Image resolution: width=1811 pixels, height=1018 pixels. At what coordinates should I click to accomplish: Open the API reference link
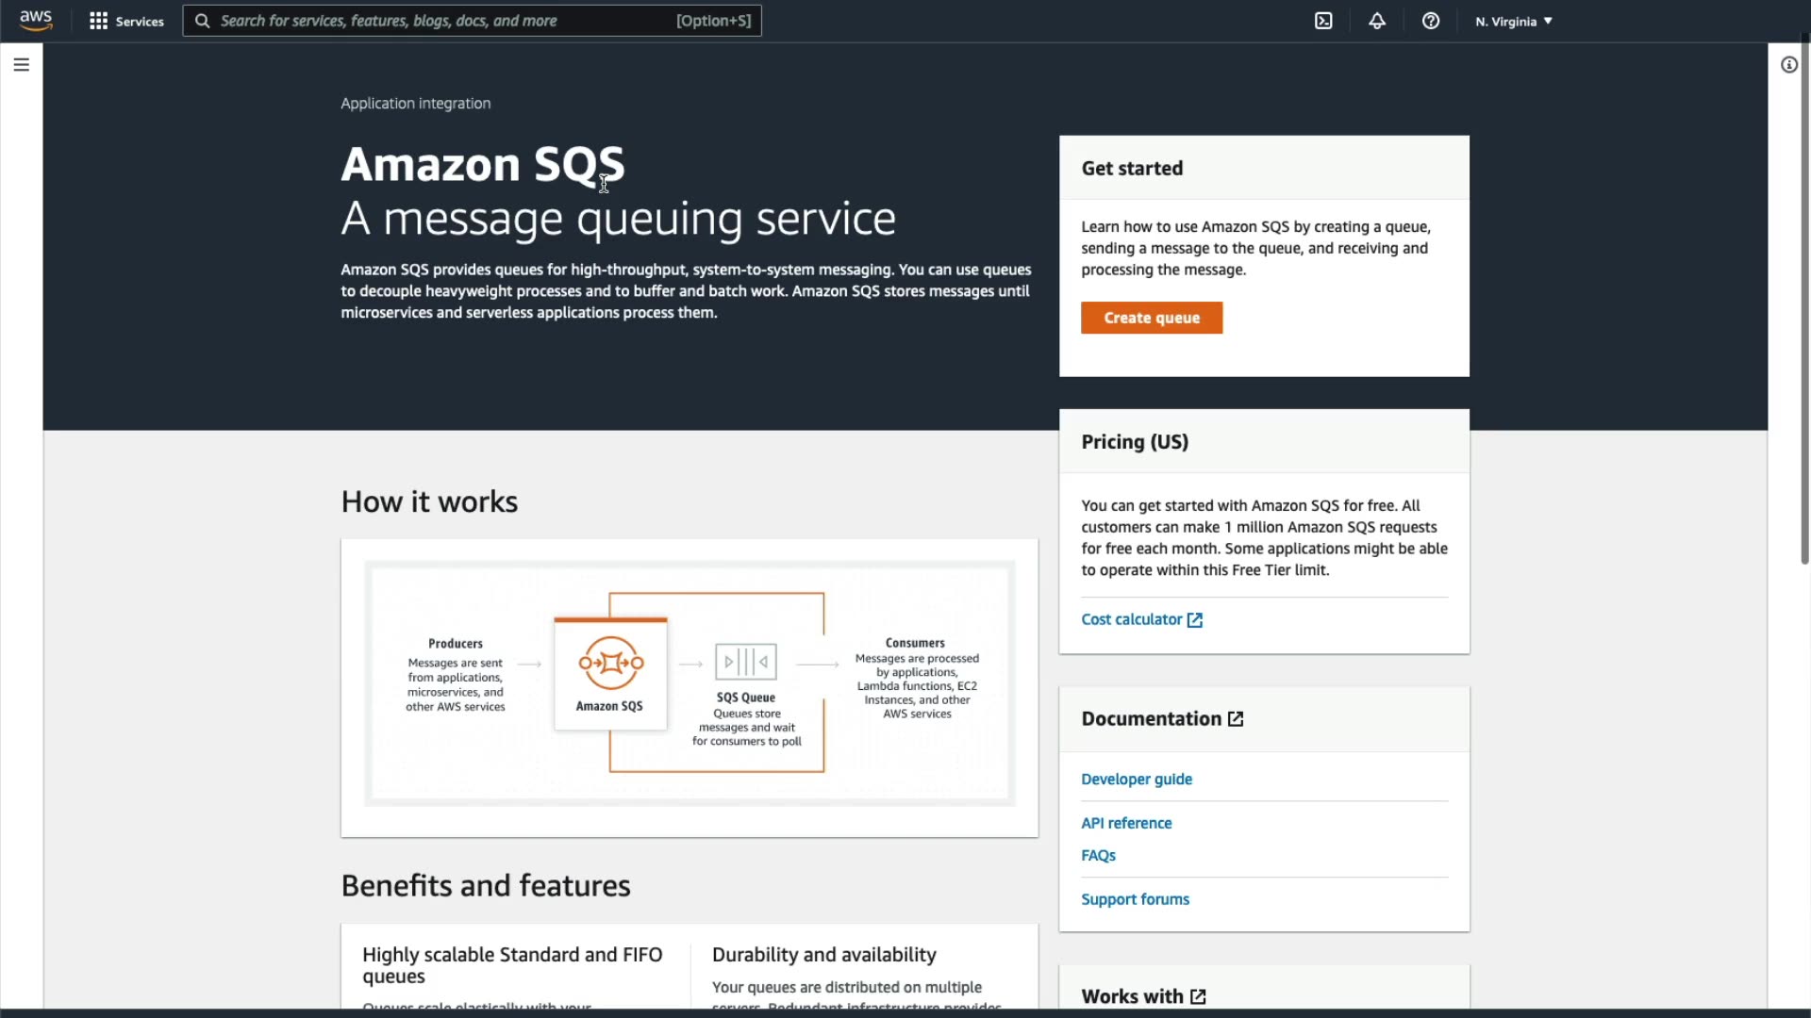pos(1126,823)
